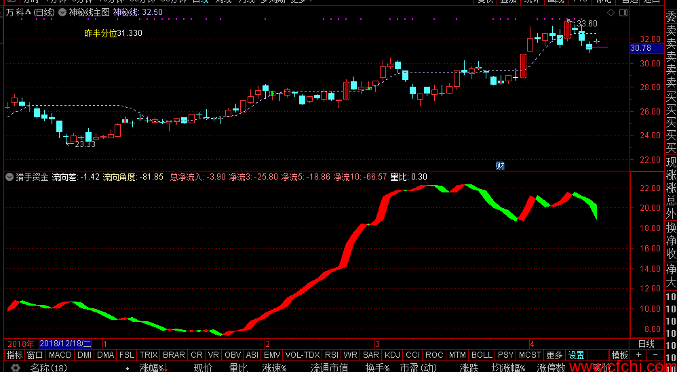677x372 pixels.
Task: Show the WR indicator
Action: (x=351, y=355)
